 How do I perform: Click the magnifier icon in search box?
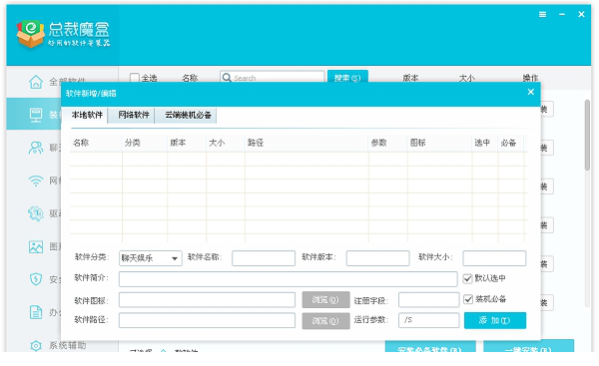(x=227, y=78)
